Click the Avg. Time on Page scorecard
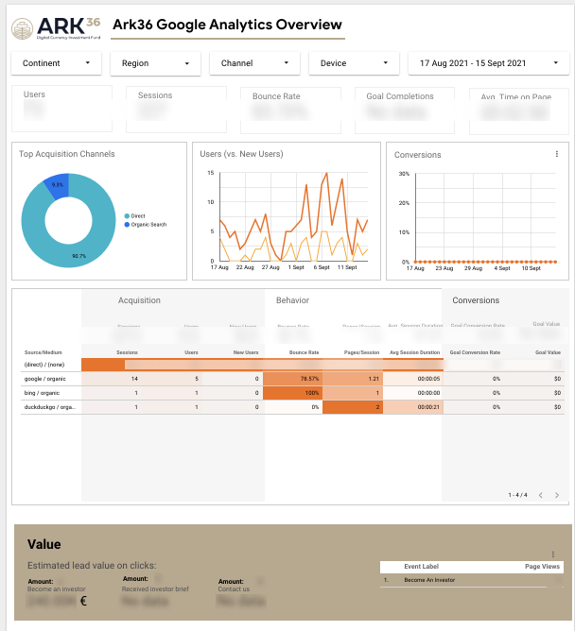 [x=519, y=111]
